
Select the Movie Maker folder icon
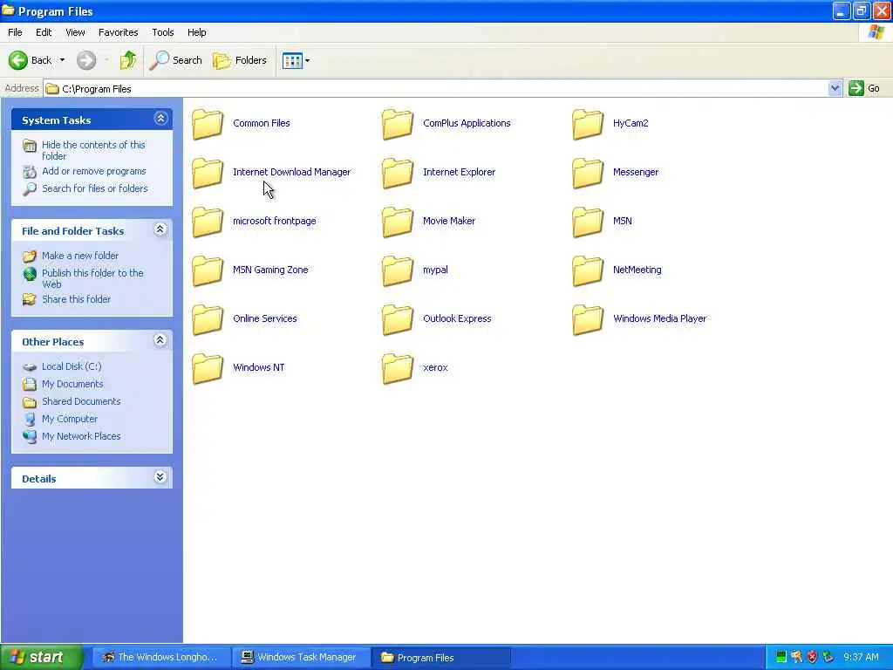[398, 222]
